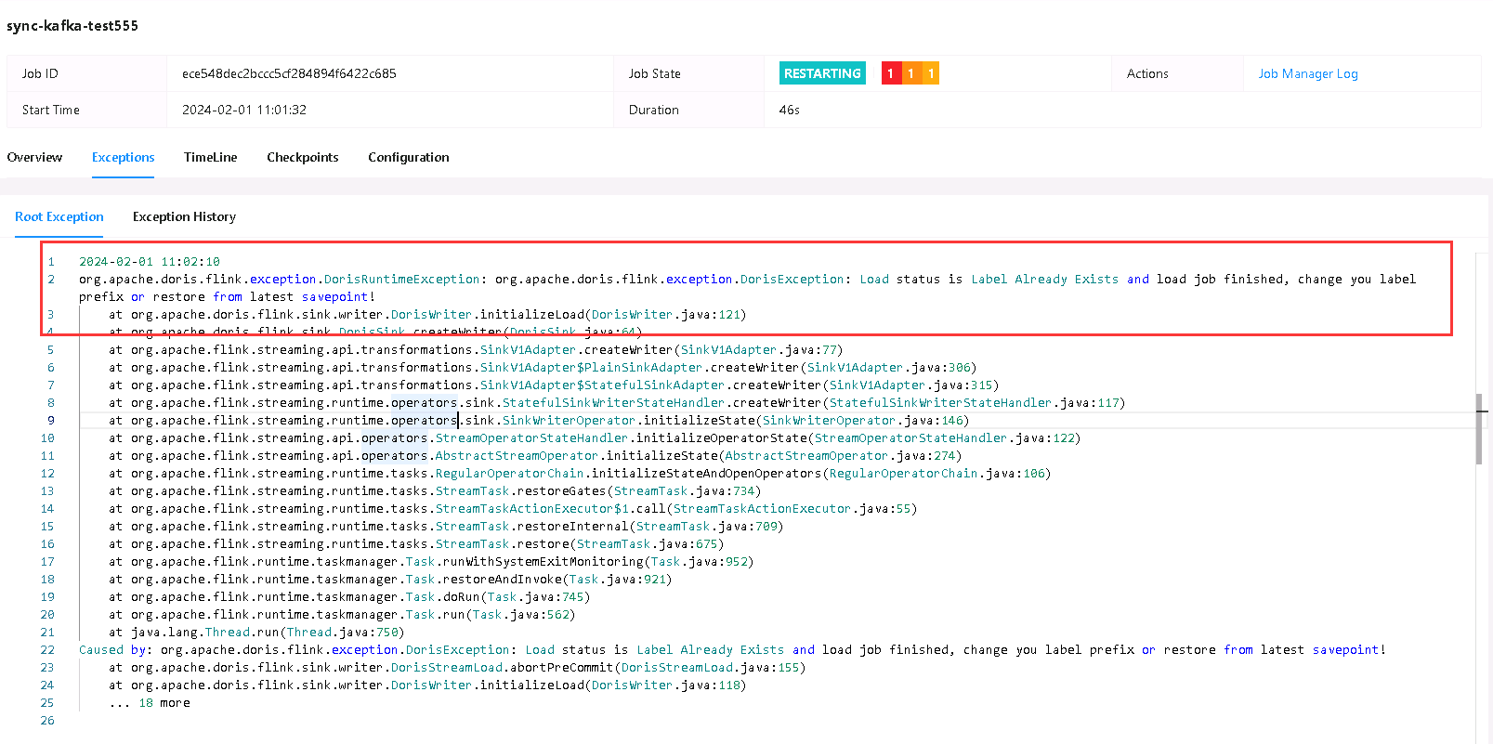This screenshot has height=744, width=1493.
Task: Select the Exceptions tab
Action: [123, 157]
